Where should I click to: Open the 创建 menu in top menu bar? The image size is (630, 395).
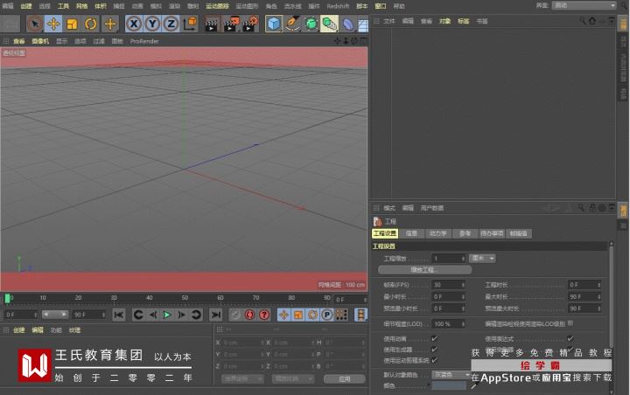point(26,6)
